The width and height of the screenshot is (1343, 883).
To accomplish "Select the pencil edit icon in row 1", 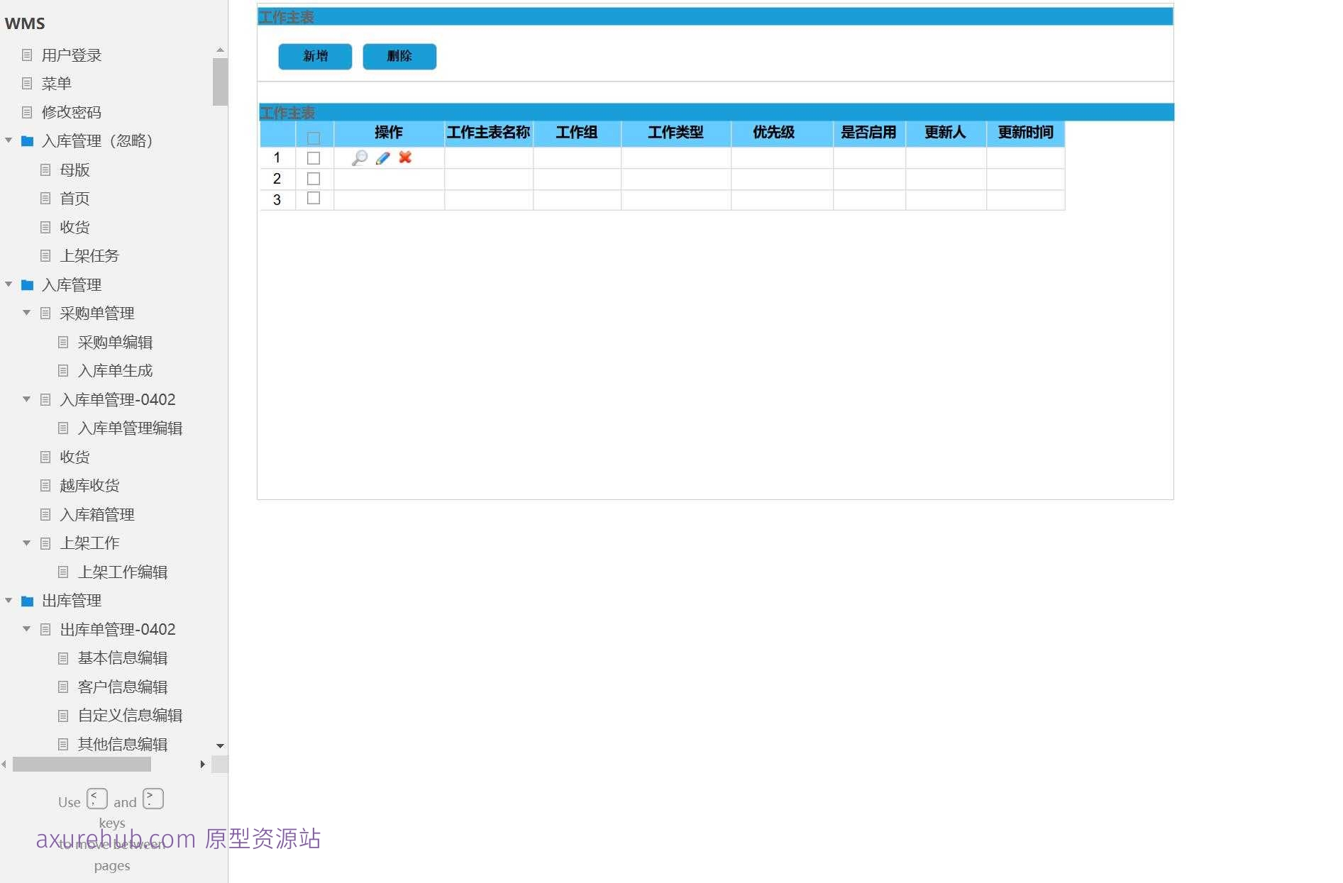I will pos(382,157).
